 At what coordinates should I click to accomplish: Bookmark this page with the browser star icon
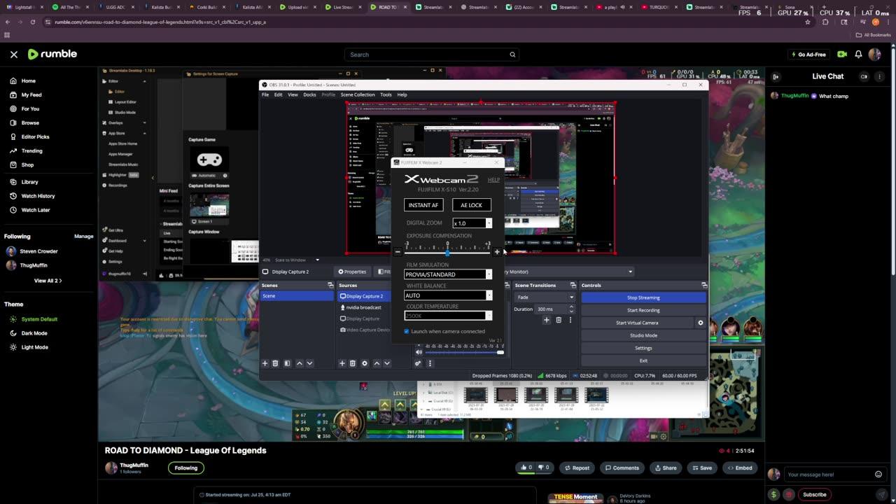click(808, 22)
